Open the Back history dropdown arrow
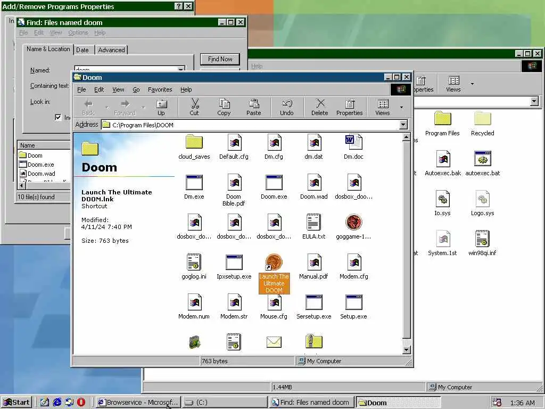The image size is (545, 409). point(106,108)
